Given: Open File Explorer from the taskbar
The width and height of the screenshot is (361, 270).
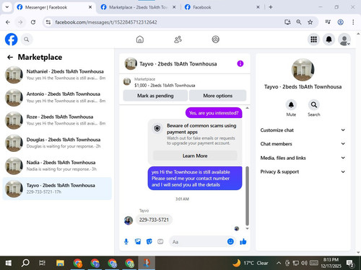Looking at the screenshot, I should [x=60, y=263].
